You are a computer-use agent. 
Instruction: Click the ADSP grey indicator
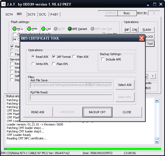[56, 29]
